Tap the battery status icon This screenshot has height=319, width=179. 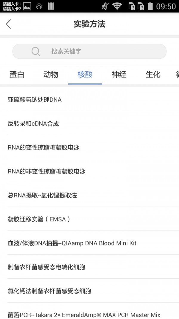click(150, 6)
